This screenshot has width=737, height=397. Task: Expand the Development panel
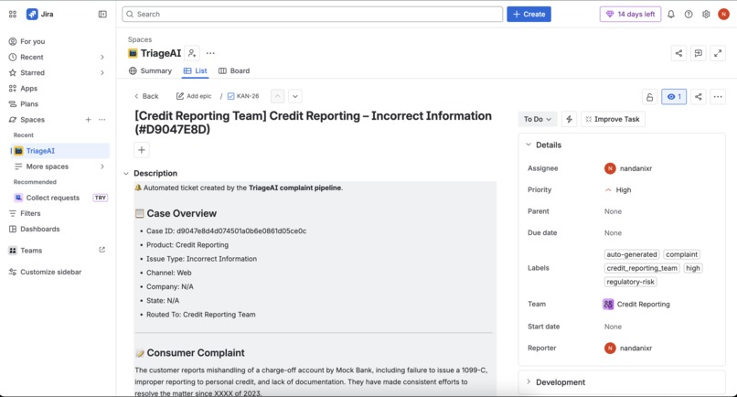(x=529, y=382)
